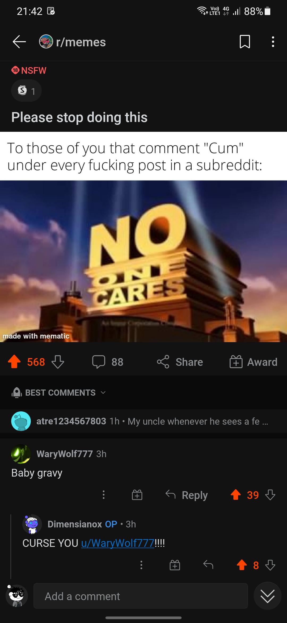Viewport: 287px width, 623px height.
Task: Bookmark this post with the save icon
Action: point(245,42)
